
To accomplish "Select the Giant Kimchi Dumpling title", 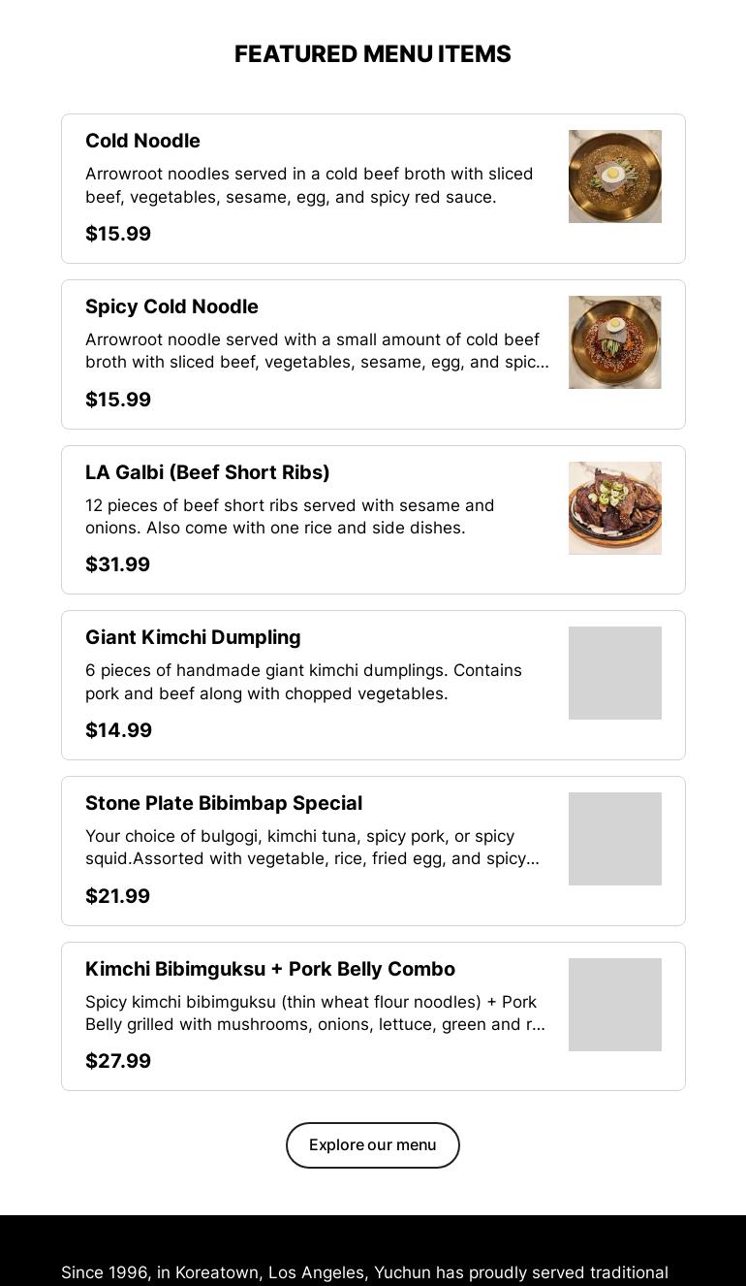I will [x=193, y=638].
